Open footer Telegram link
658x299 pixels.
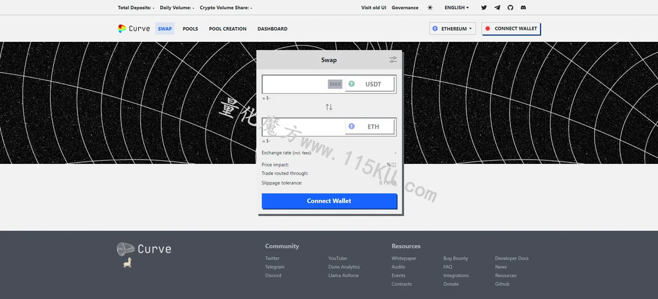point(274,267)
